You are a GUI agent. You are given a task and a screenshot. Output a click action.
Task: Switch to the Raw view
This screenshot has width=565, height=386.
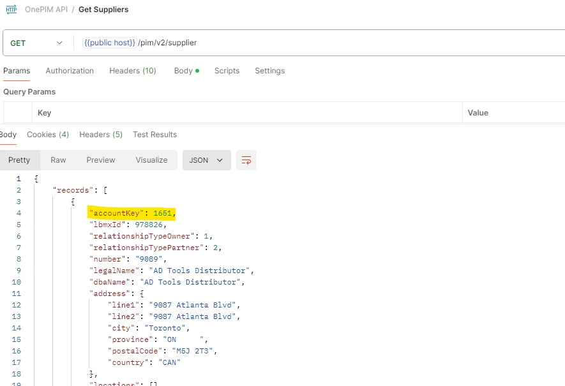point(58,160)
